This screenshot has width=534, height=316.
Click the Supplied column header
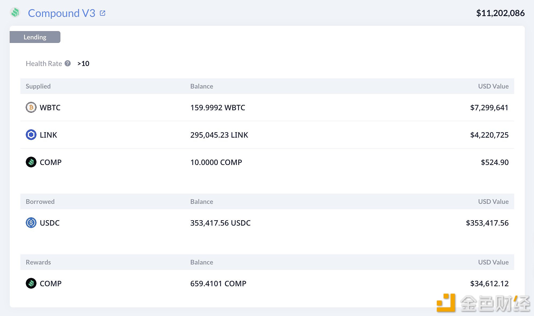coord(38,86)
